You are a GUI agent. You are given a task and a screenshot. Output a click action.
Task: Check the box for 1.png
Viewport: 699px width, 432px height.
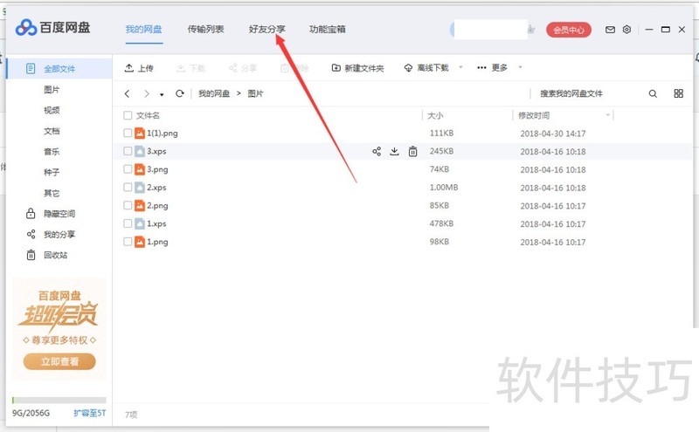tap(128, 242)
